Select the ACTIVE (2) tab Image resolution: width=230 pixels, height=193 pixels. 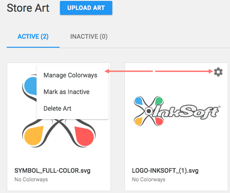click(x=33, y=36)
